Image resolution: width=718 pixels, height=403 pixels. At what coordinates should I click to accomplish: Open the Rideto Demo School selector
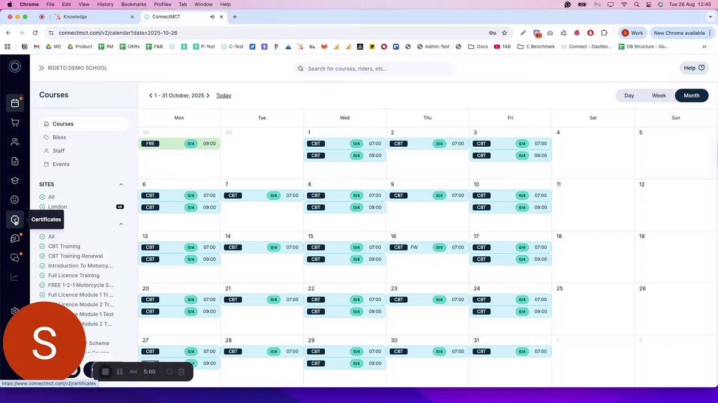pyautogui.click(x=73, y=68)
